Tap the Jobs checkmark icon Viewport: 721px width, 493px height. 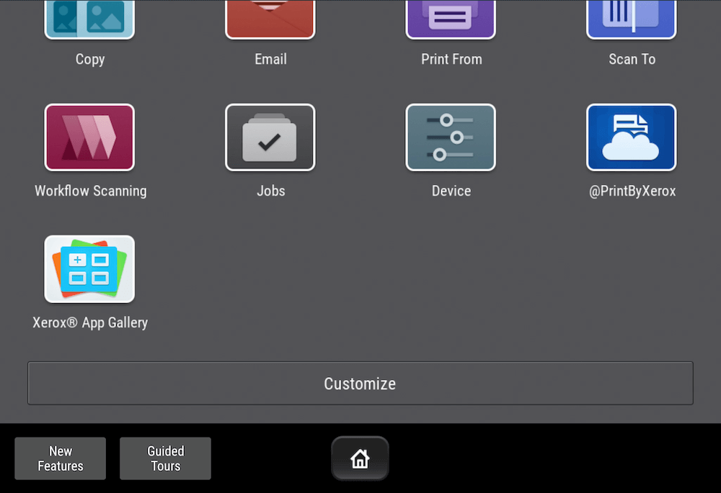click(x=270, y=137)
